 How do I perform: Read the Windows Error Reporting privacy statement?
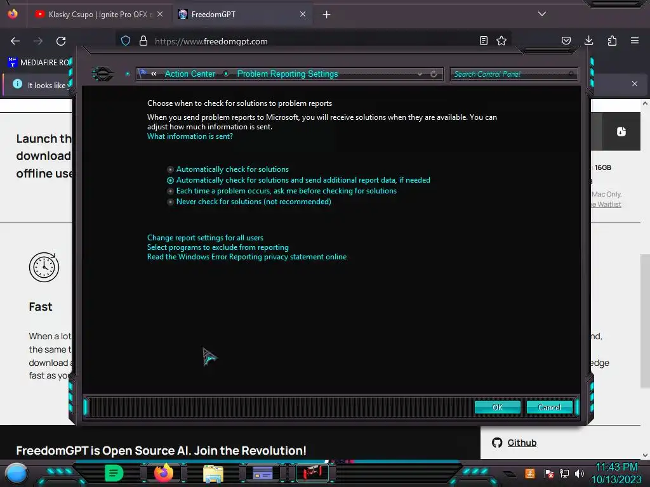(247, 257)
